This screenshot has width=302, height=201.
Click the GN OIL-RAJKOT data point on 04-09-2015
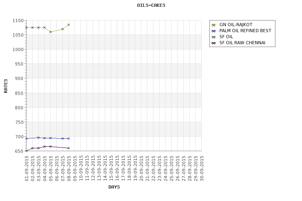(x=44, y=27)
